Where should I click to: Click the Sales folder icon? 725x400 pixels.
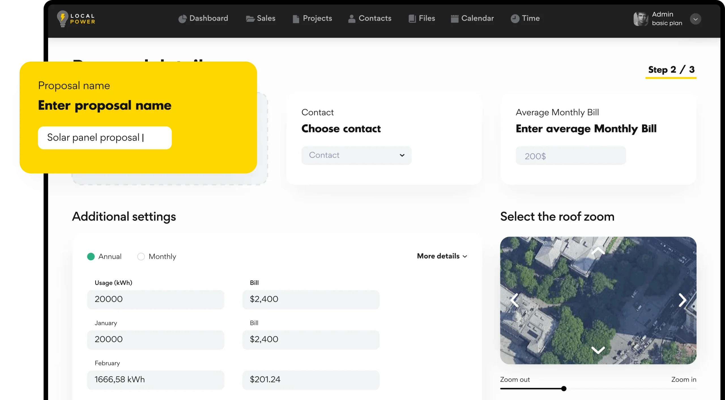250,19
